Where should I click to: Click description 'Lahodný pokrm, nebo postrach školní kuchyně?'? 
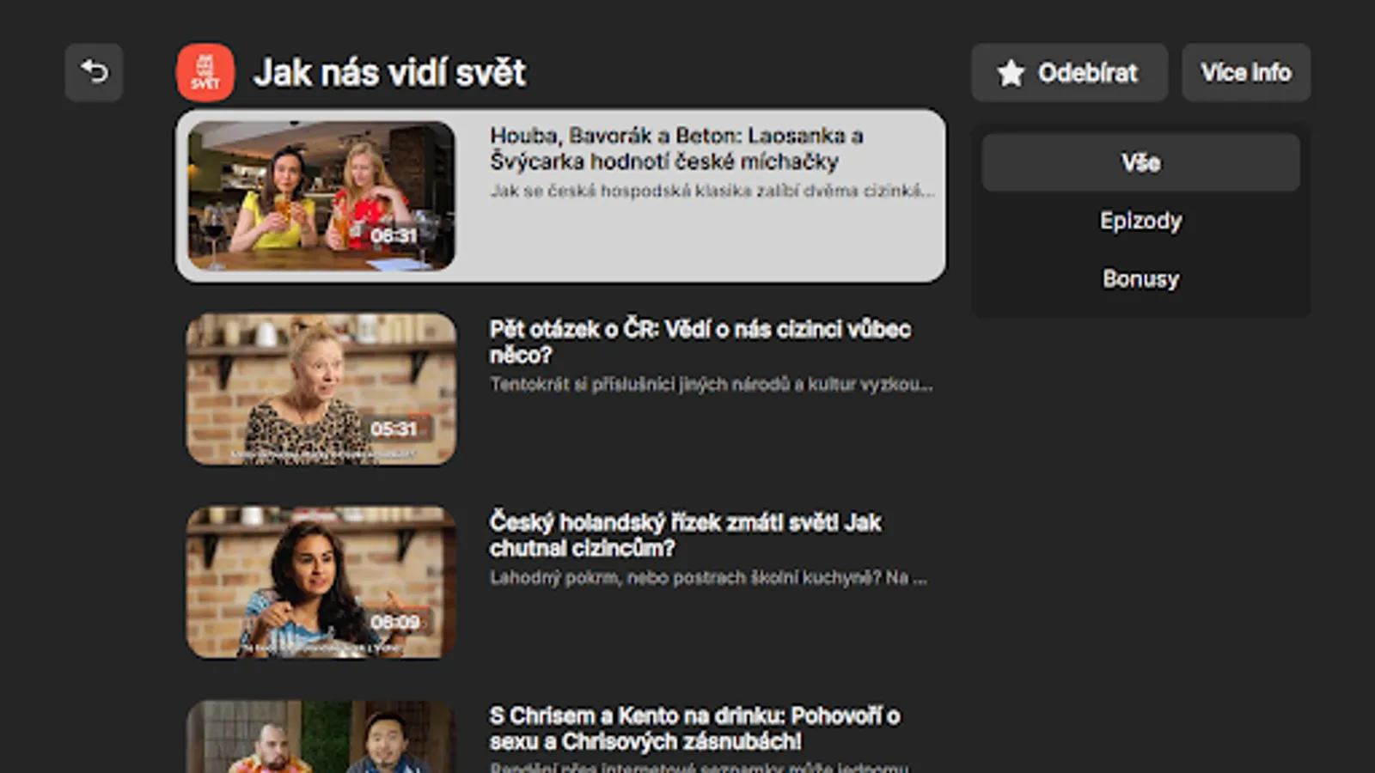[708, 577]
